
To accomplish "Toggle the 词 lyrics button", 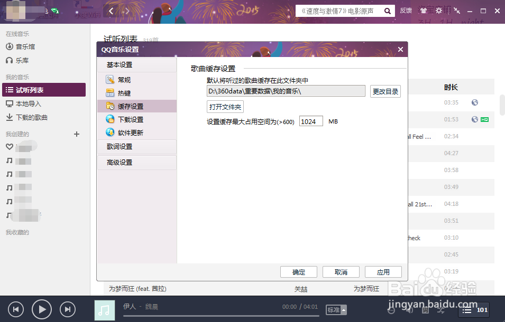I will pyautogui.click(x=425, y=310).
